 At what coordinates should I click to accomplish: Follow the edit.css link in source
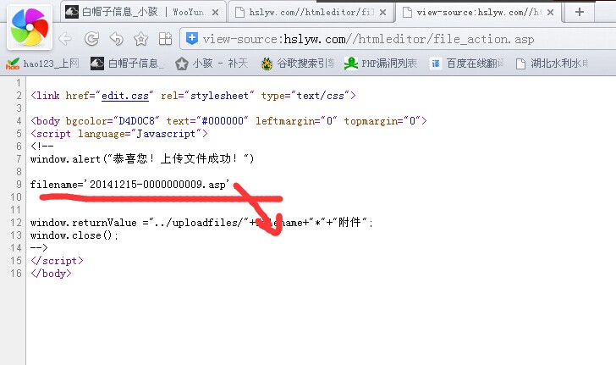(125, 96)
